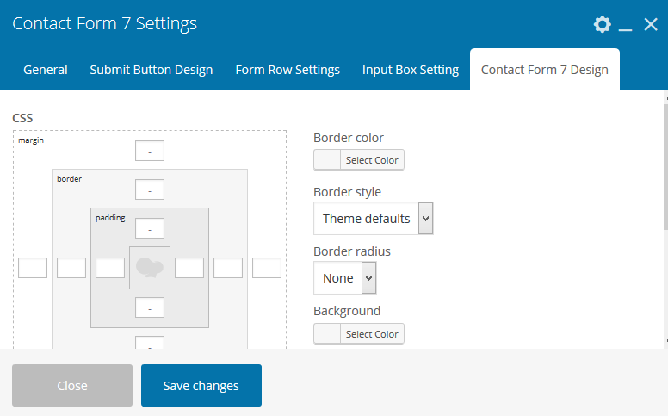
Task: Open the Submit Button Design tab
Action: [152, 70]
